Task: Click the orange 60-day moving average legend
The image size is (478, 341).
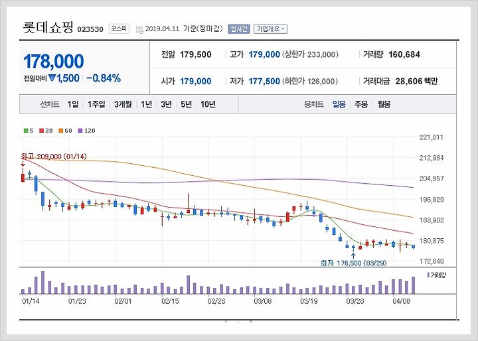Action: point(65,131)
